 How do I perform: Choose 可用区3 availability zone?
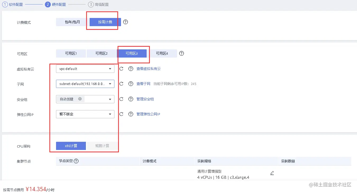pyautogui.click(x=132, y=53)
